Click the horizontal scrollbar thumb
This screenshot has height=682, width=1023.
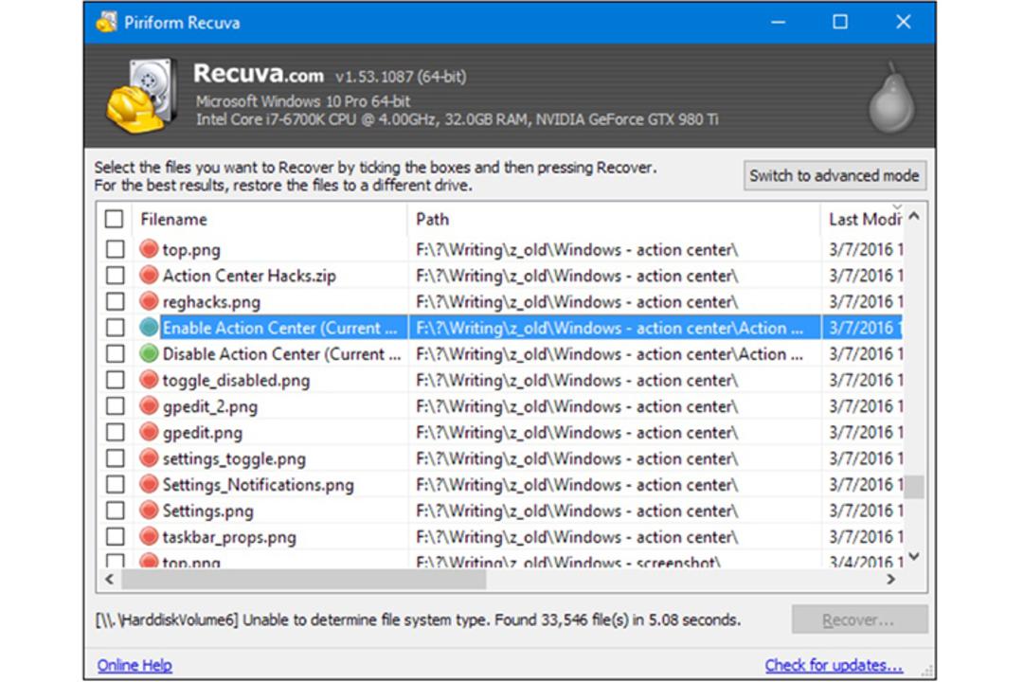[x=304, y=579]
